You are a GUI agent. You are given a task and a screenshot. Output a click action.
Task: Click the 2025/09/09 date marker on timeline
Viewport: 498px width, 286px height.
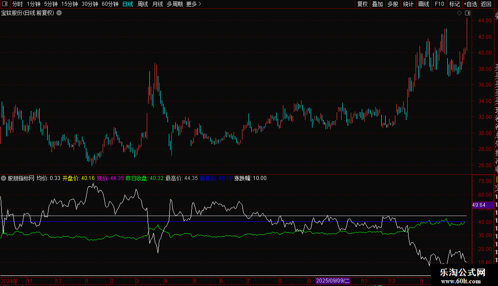click(333, 281)
